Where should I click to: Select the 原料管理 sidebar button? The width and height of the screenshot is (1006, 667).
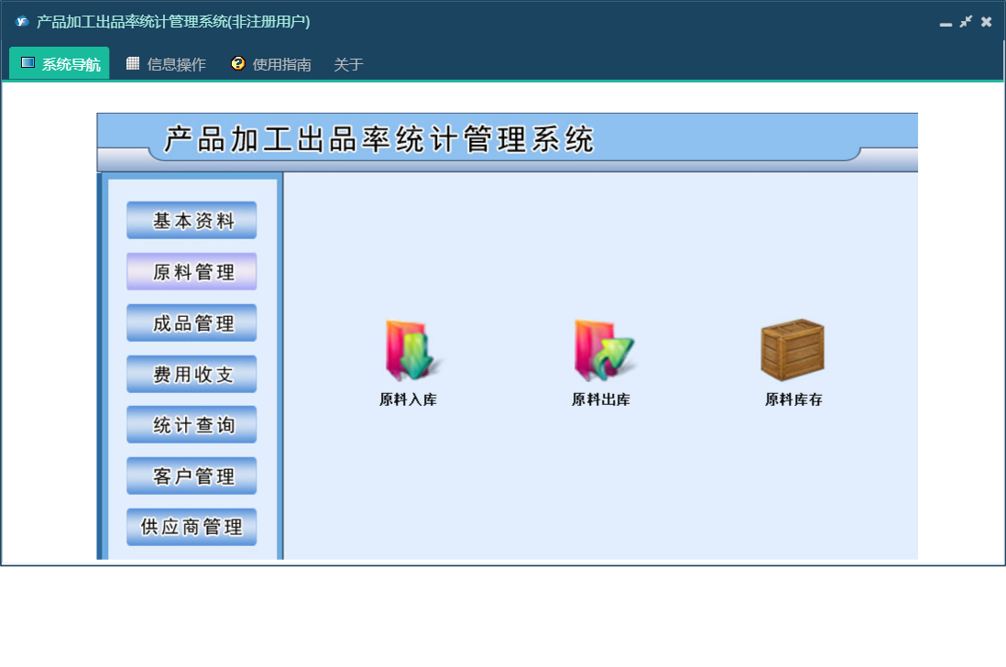[x=191, y=272]
